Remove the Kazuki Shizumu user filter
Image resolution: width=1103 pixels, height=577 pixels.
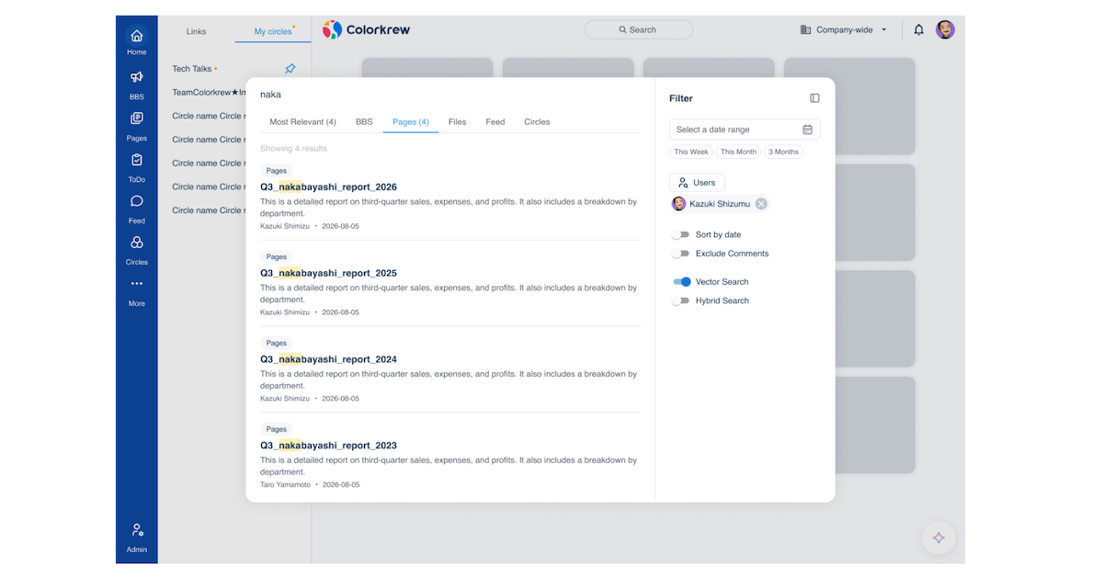[x=761, y=204]
